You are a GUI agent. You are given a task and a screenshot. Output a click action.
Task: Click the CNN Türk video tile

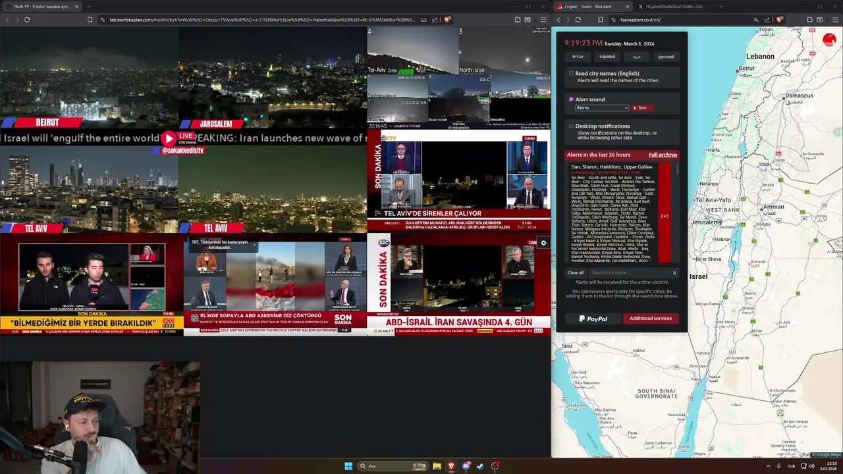point(92,286)
